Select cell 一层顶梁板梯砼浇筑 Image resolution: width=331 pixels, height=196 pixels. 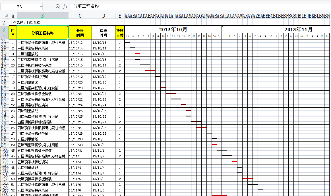43,48
